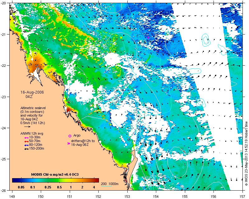Click the '157' longitude axis label
Viewport: 249px width, 199px height.
(x=242, y=197)
